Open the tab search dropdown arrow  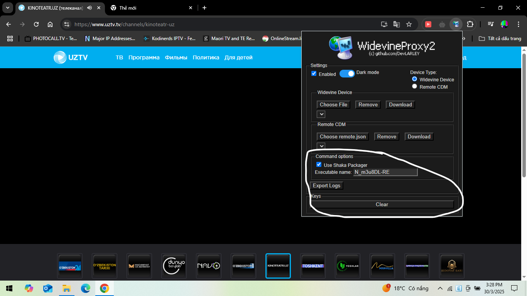tap(7, 8)
